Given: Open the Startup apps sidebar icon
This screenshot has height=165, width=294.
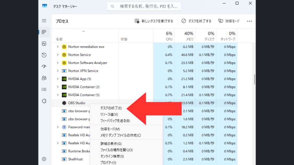Looking at the screenshot, I should pyautogui.click(x=44, y=66).
